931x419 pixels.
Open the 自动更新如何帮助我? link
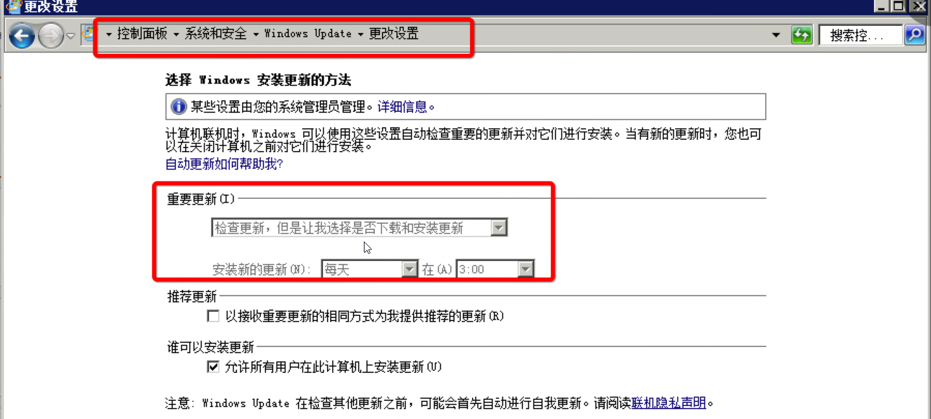click(224, 164)
